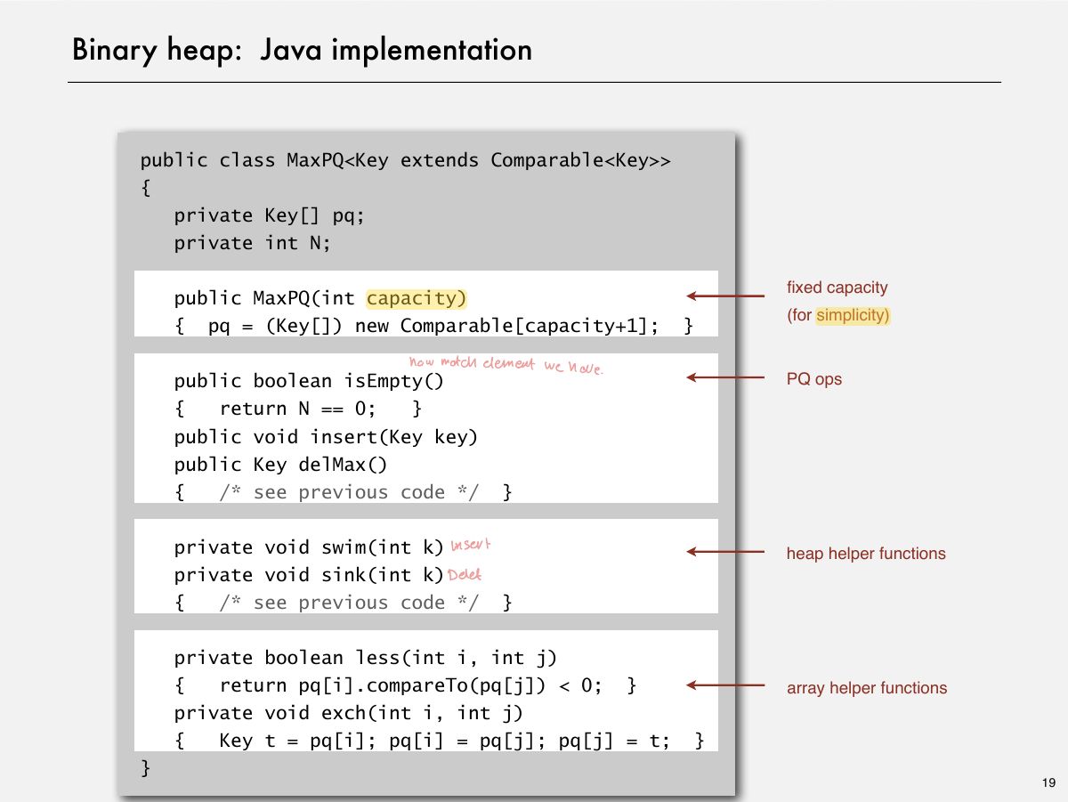Click the 'see previous code' comment under delMax()

[349, 492]
